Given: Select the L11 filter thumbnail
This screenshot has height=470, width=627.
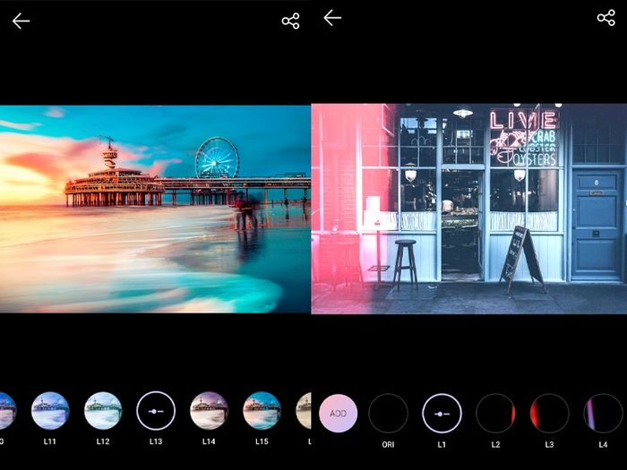Looking at the screenshot, I should 50,411.
